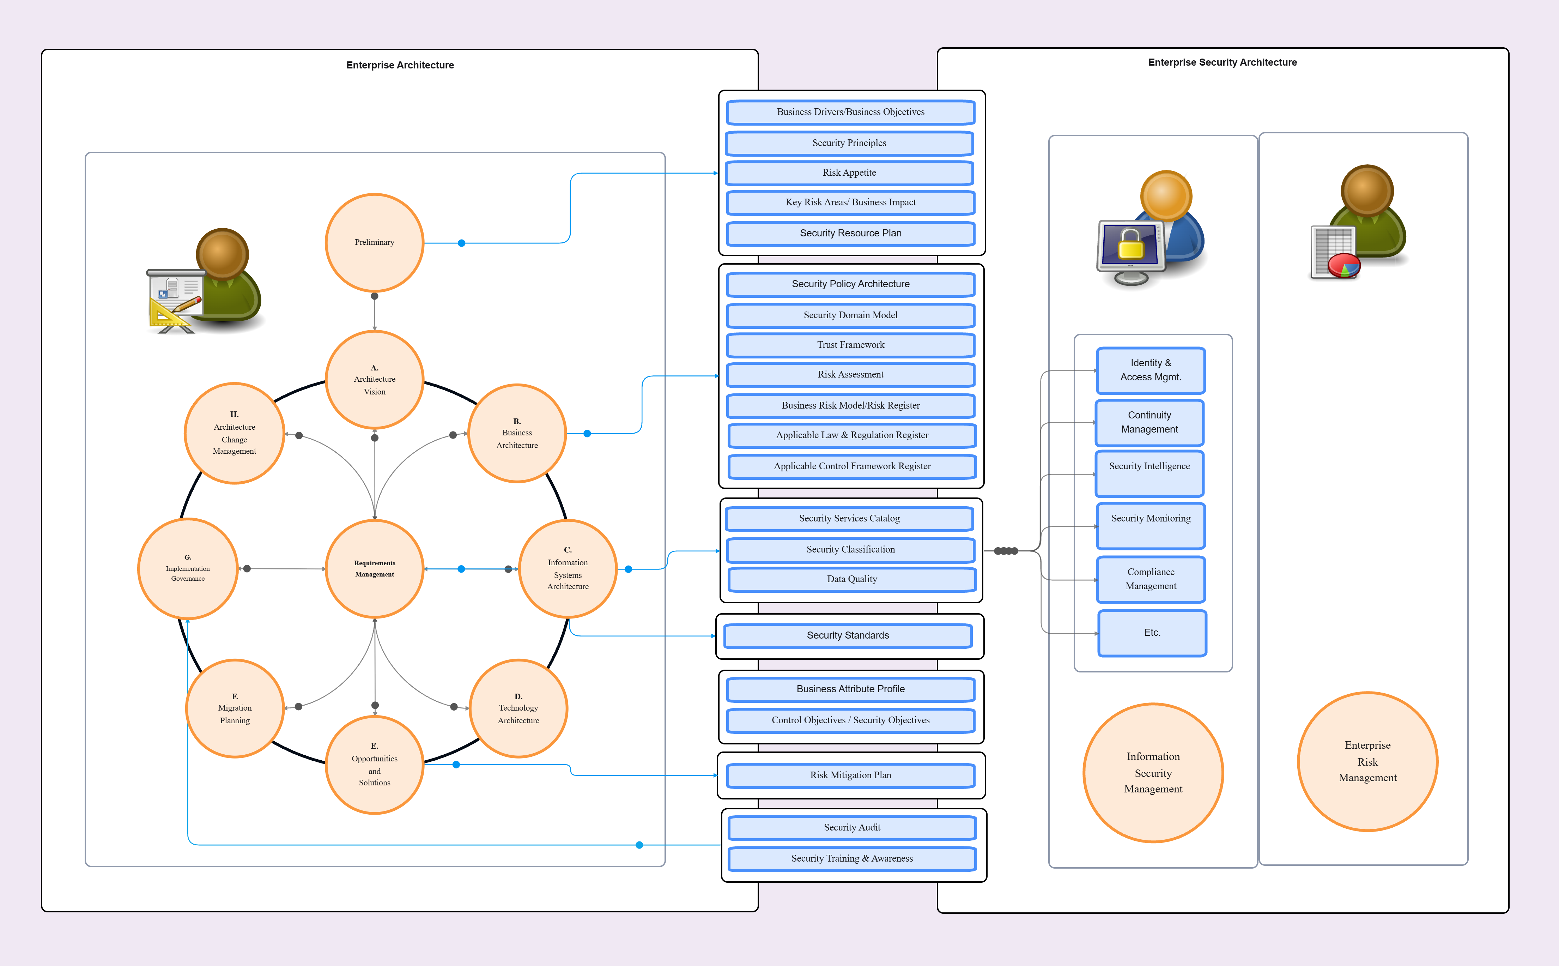Select the Compliance Management box
The image size is (1559, 966).
[x=1150, y=579]
